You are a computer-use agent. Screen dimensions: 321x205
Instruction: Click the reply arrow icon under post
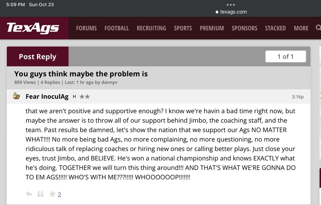click(x=29, y=194)
